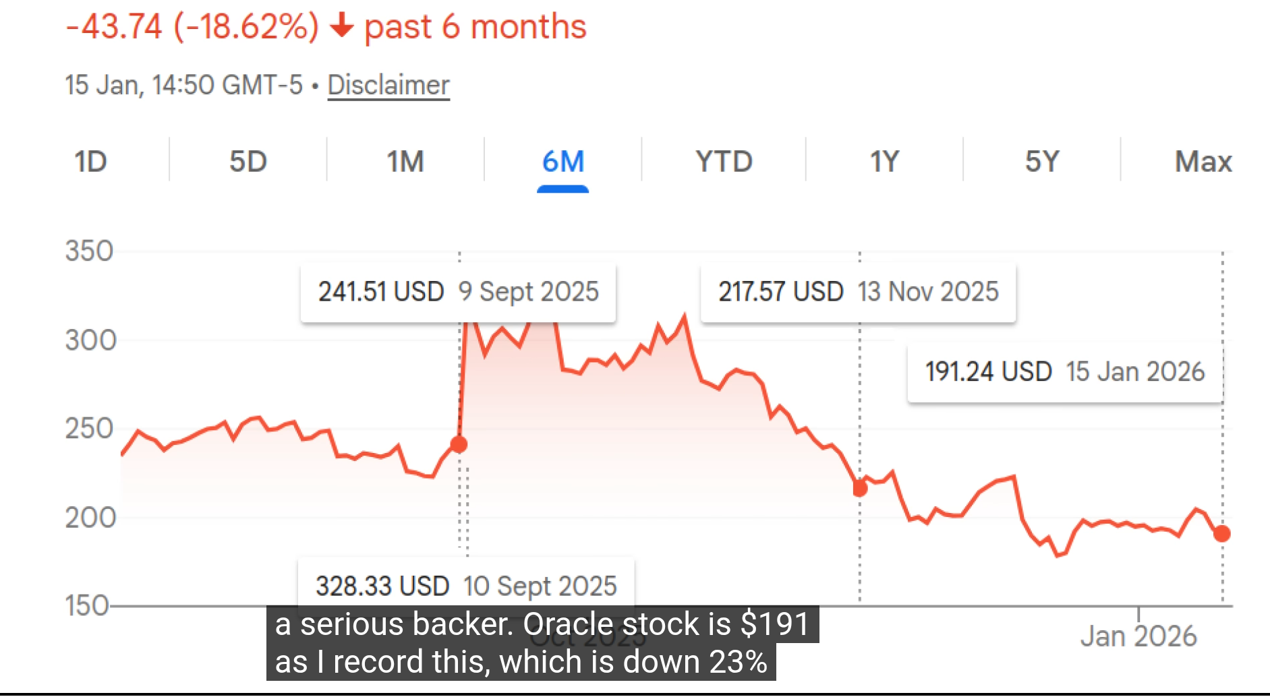Image resolution: width=1270 pixels, height=697 pixels.
Task: Switch chart to YTD view
Action: tap(724, 162)
